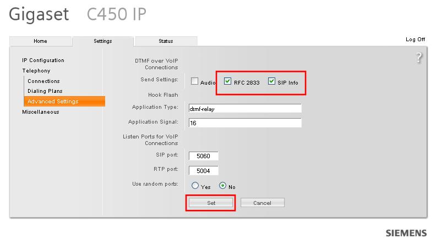Focus the Application Type field
Image resolution: width=447 pixels, height=245 pixels.
(x=245, y=108)
